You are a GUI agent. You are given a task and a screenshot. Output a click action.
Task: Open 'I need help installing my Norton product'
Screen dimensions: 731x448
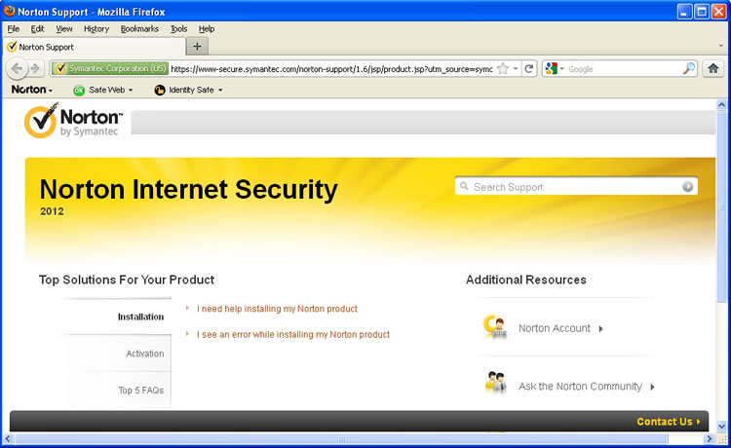[277, 309]
